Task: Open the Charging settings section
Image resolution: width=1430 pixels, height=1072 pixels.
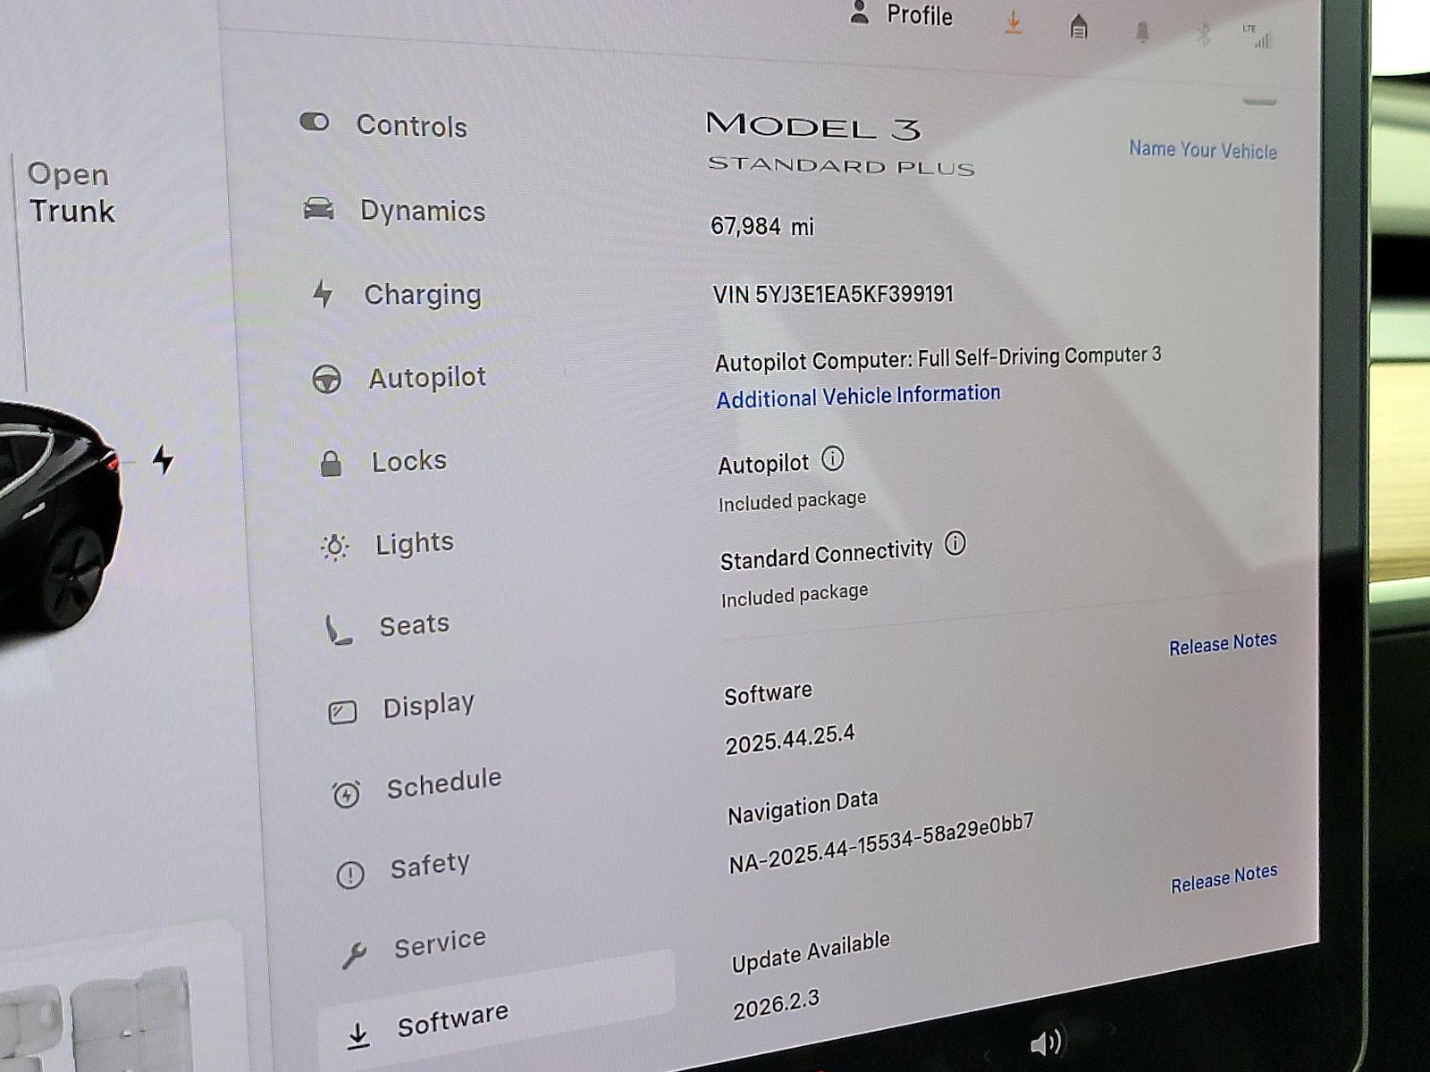Action: pyautogui.click(x=421, y=294)
